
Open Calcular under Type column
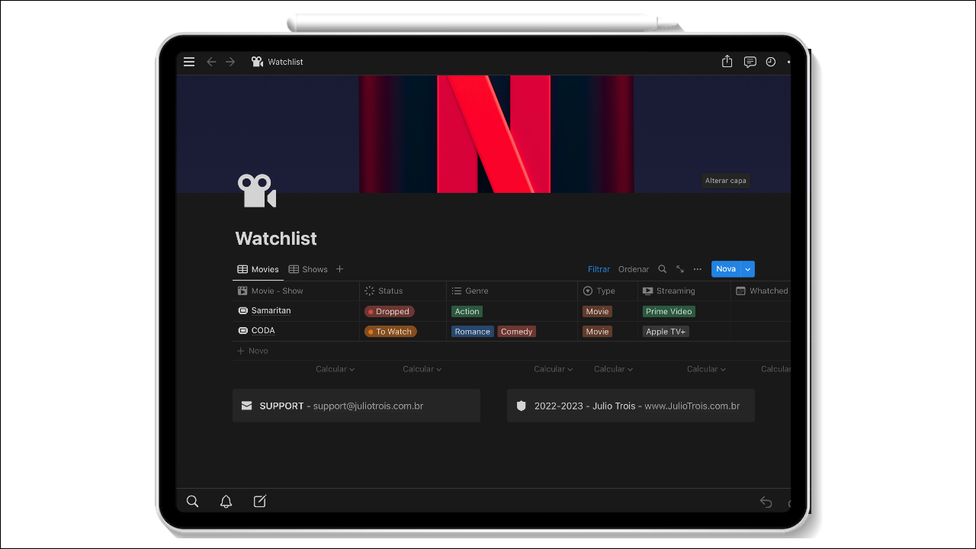pos(614,369)
